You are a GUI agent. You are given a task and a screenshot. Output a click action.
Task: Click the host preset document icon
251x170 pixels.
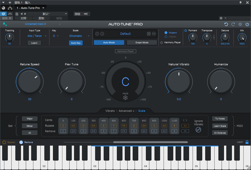click(x=17, y=14)
